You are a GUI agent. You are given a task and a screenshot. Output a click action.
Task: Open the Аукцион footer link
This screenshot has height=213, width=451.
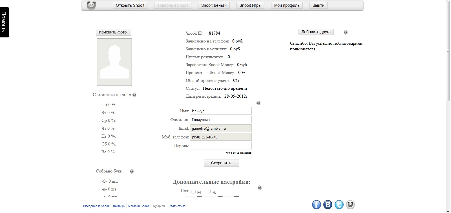point(159,206)
